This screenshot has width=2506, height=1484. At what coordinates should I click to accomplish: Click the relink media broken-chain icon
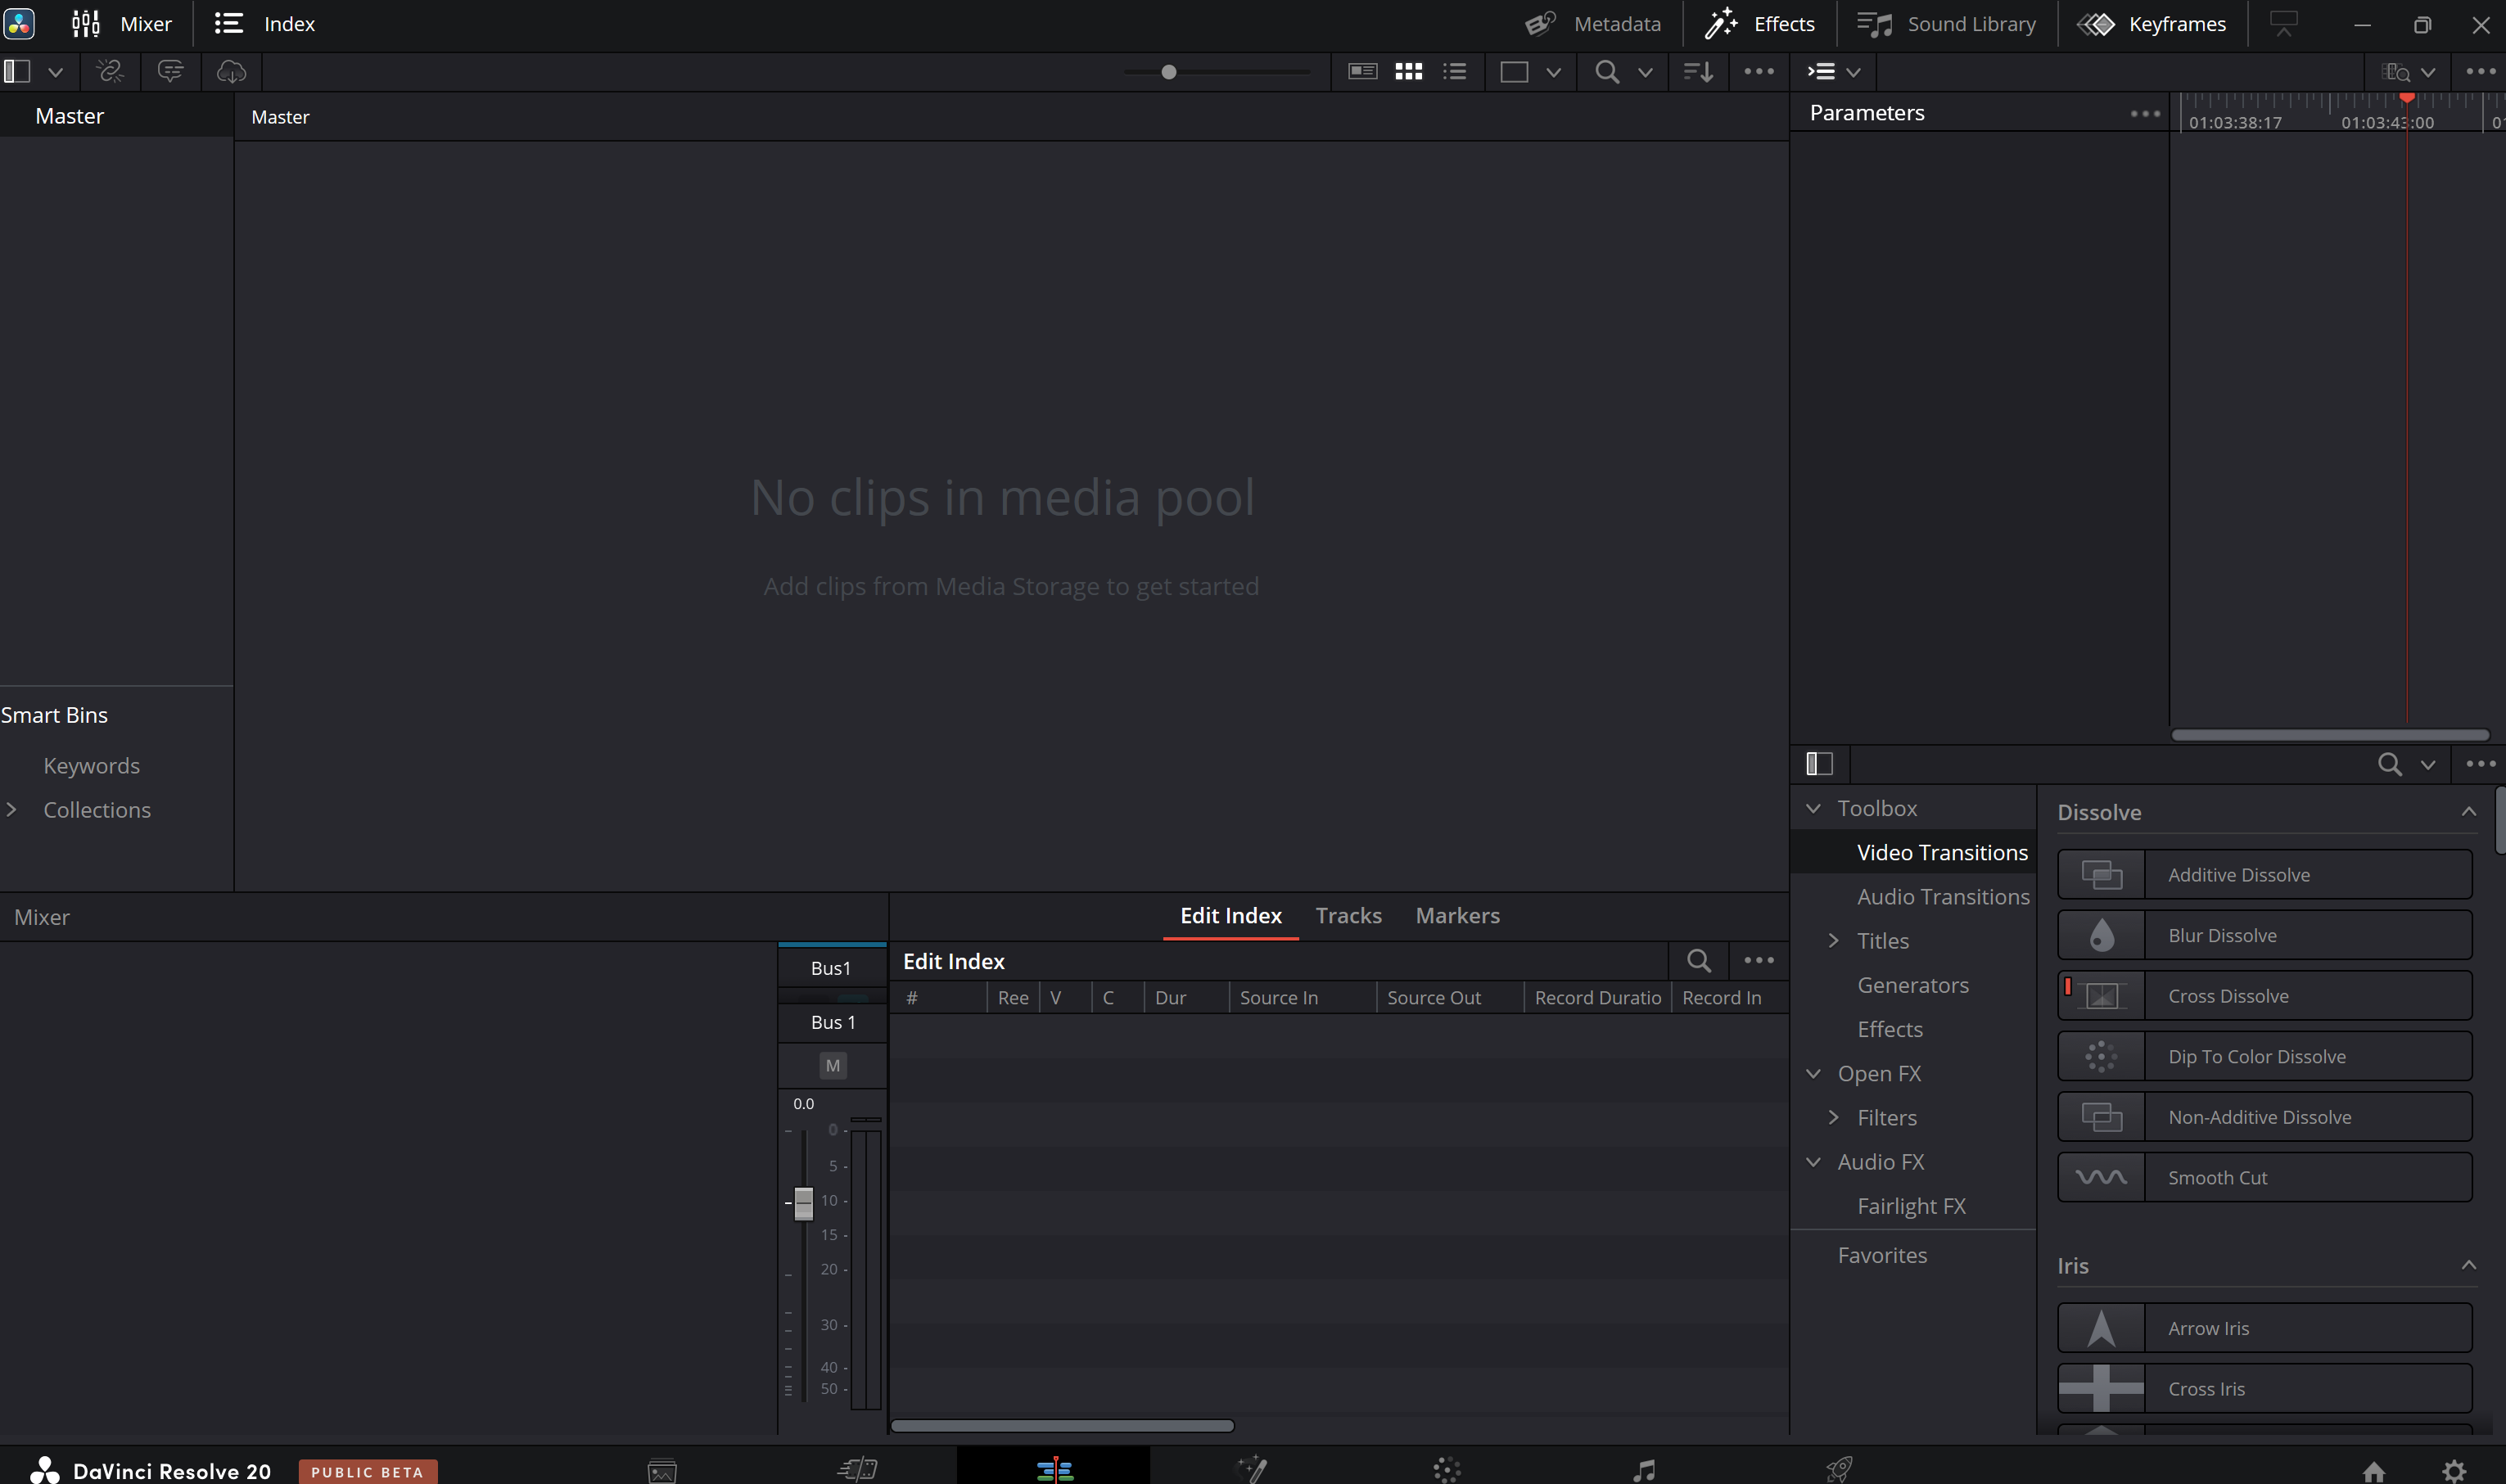coord(110,71)
